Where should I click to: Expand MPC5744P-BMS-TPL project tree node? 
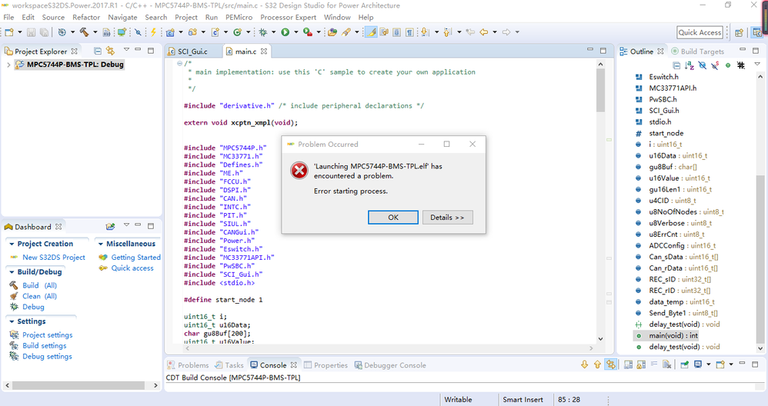8,65
